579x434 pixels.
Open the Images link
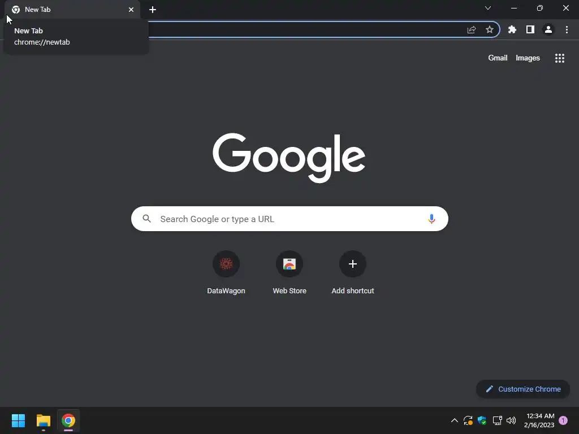528,58
